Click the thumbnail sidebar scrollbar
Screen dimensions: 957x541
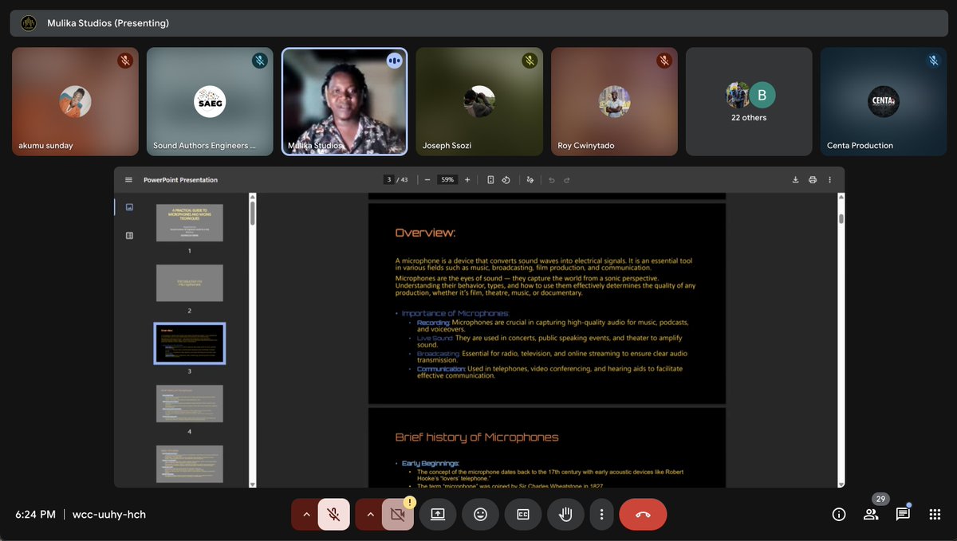point(253,214)
